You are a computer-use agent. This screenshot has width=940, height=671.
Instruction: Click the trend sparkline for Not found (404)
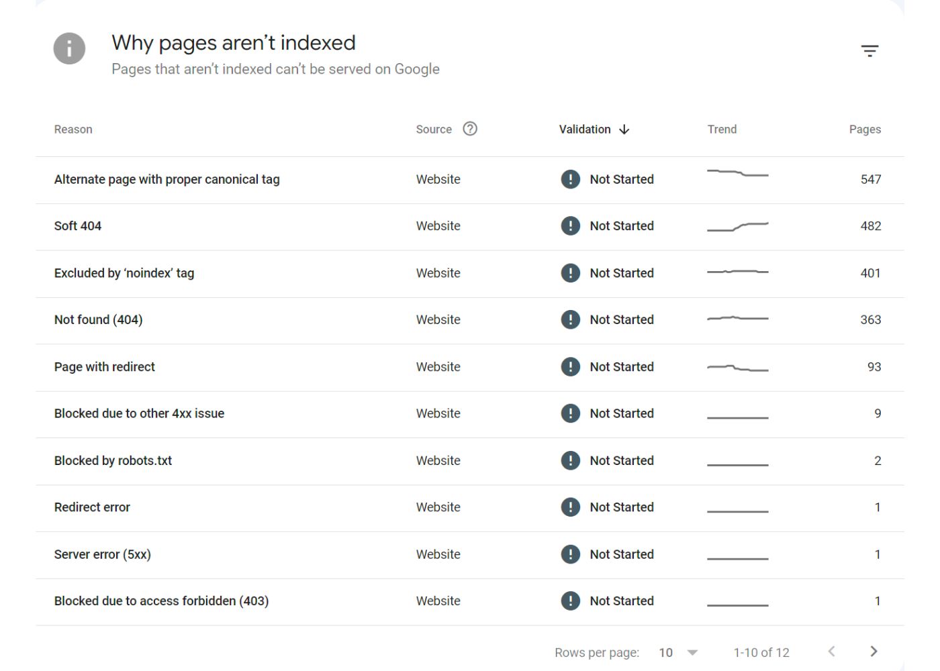pos(737,318)
